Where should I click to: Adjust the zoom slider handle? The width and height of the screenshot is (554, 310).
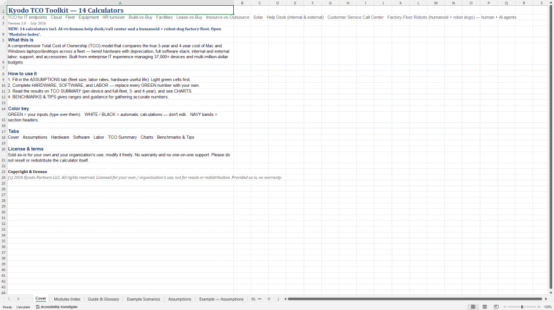(x=522, y=307)
